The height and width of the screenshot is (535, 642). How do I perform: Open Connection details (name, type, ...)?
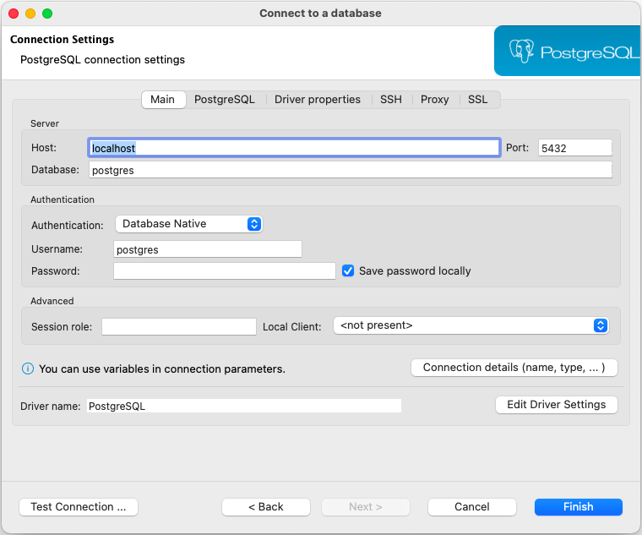pyautogui.click(x=514, y=368)
